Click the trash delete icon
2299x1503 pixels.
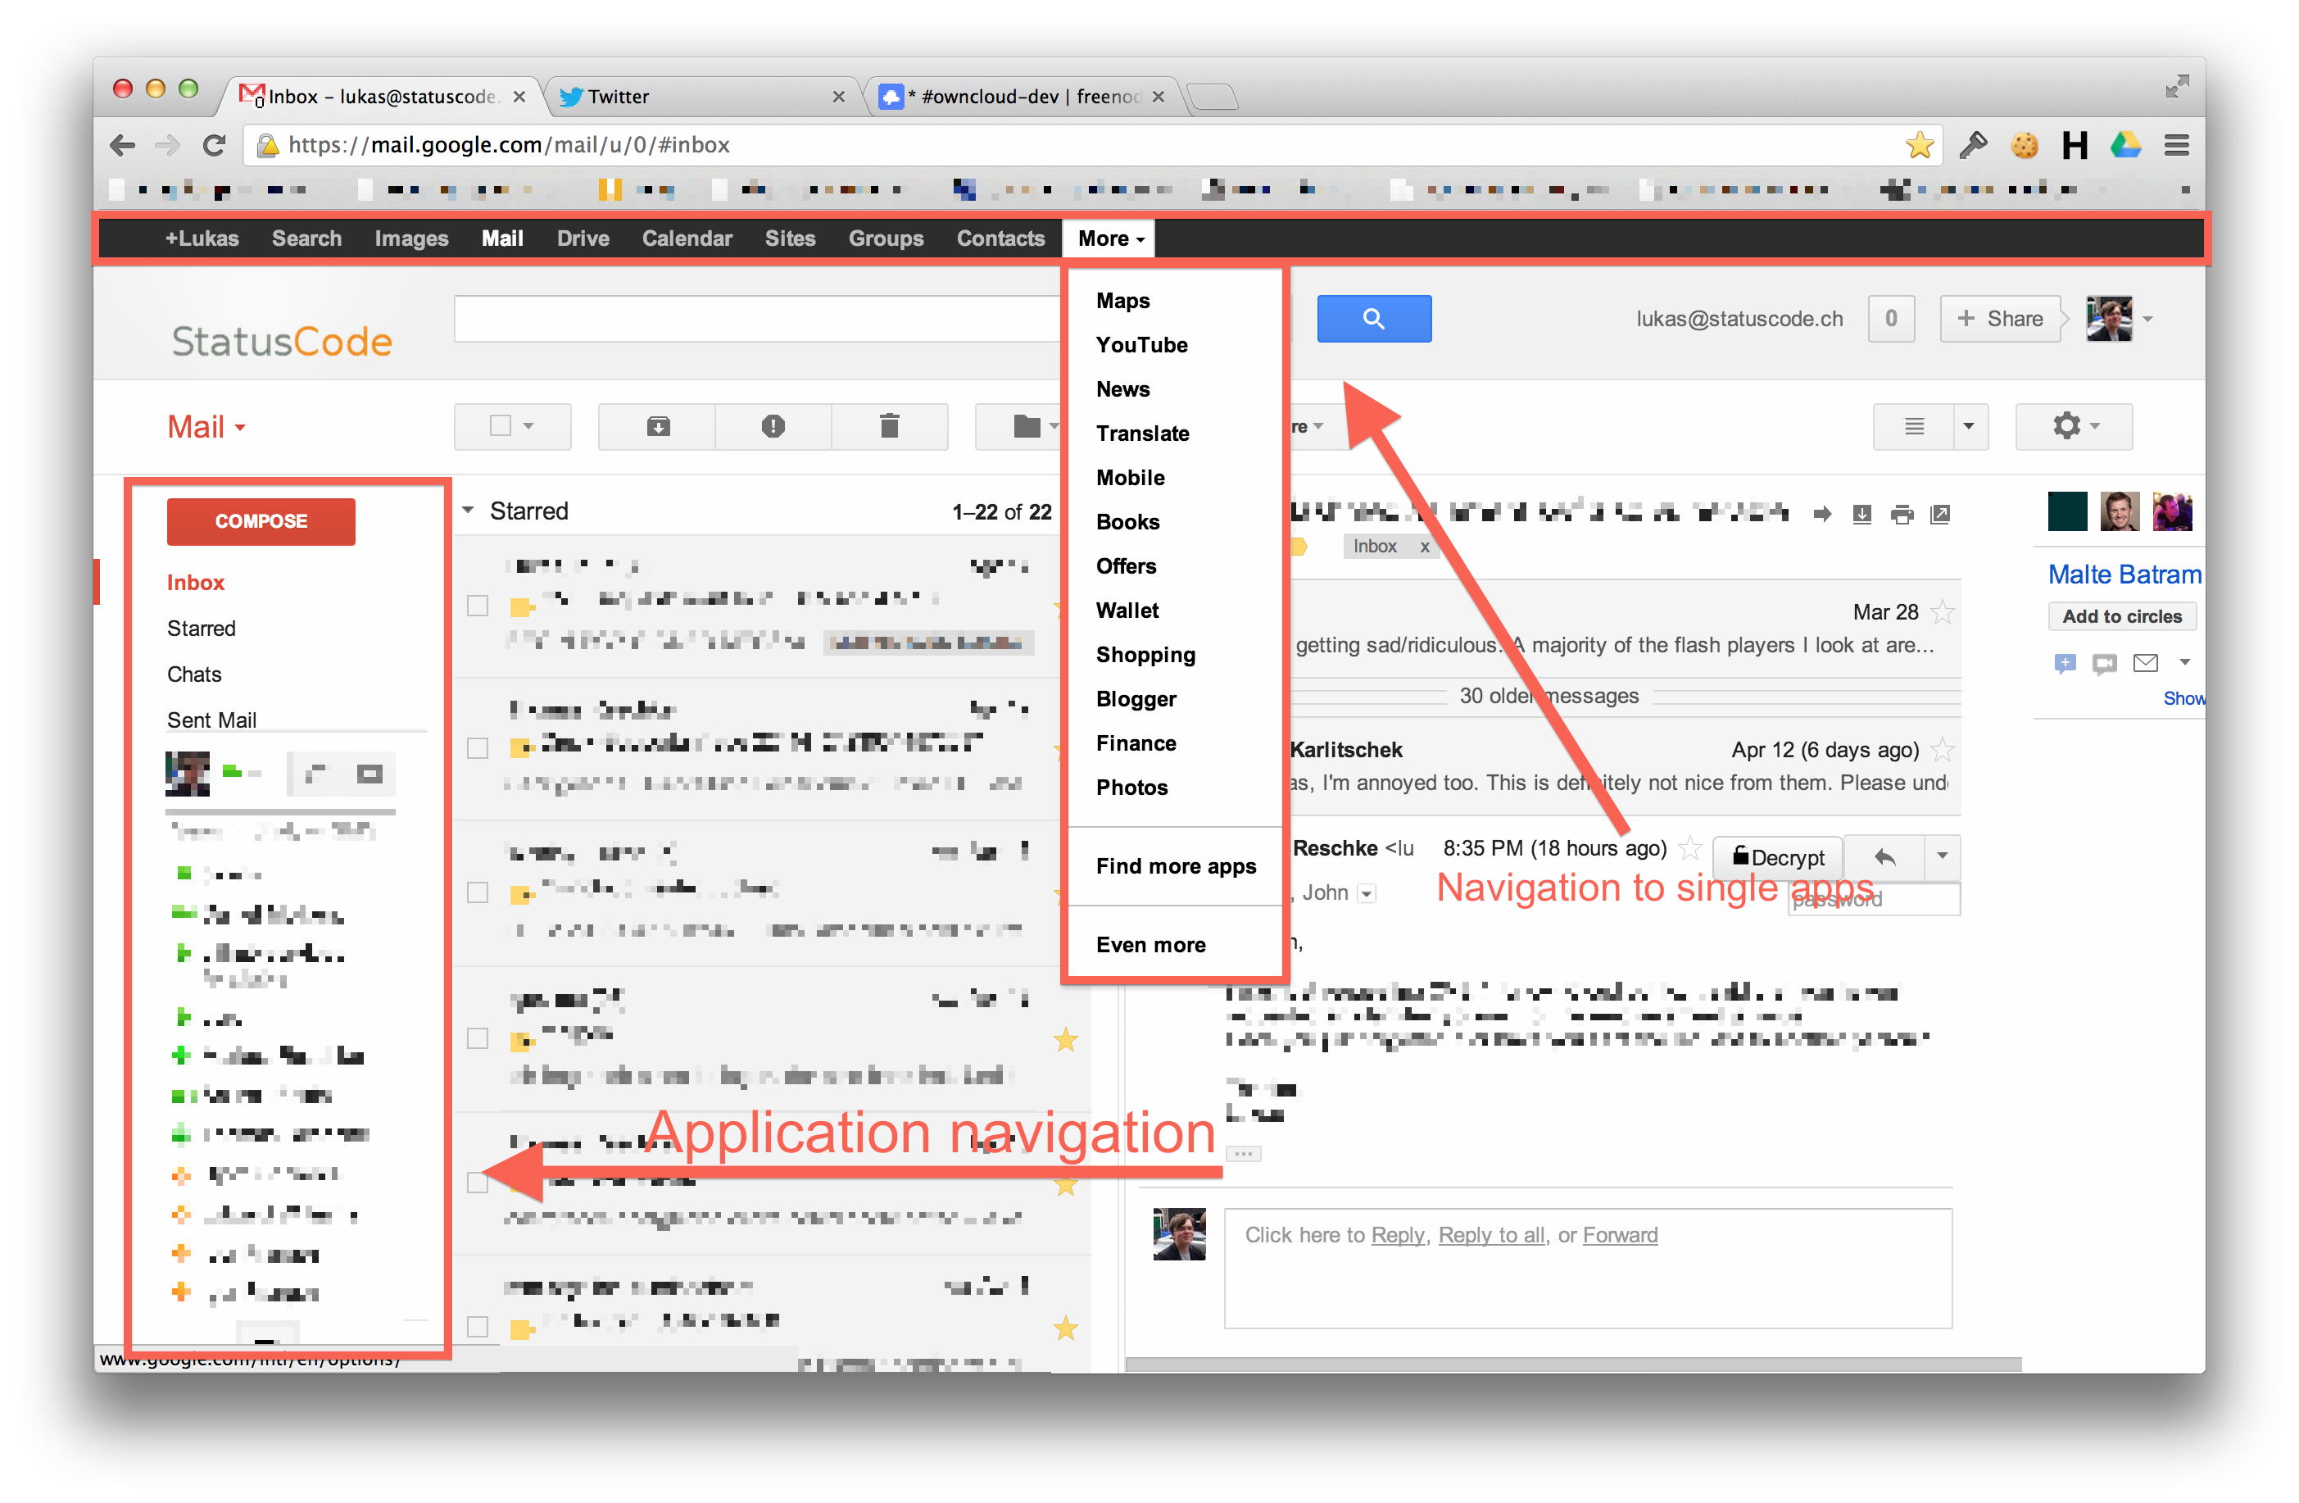[x=890, y=426]
